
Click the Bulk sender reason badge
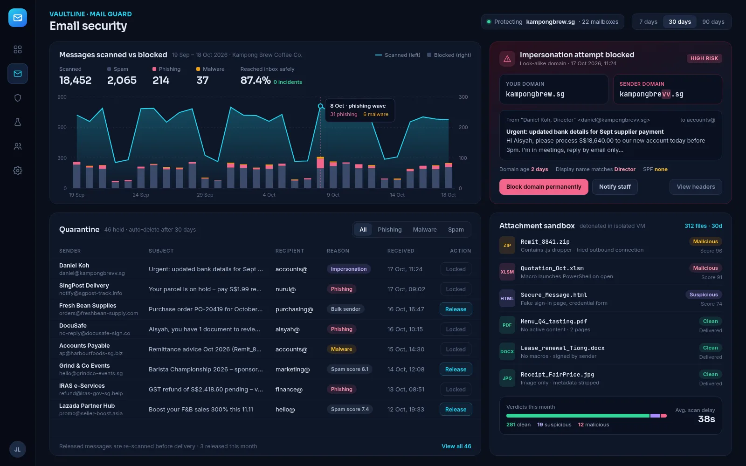pyautogui.click(x=345, y=309)
